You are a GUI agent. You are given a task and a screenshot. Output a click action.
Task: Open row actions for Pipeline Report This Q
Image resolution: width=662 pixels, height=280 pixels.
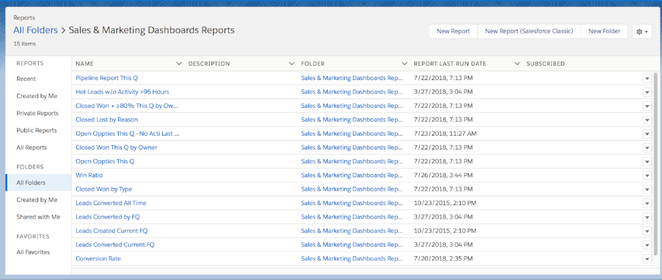tap(647, 78)
